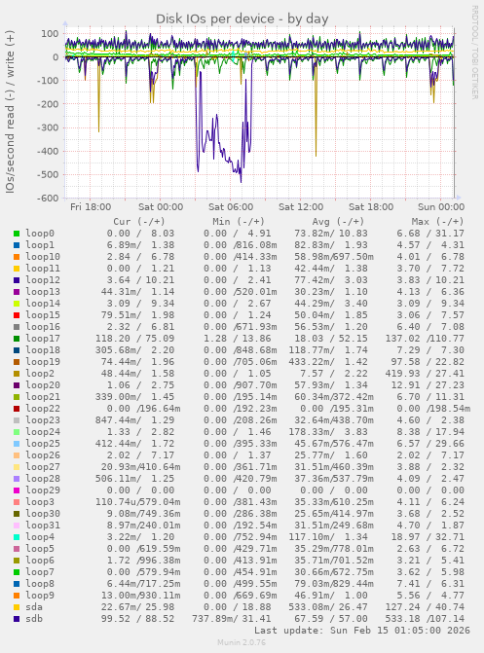The image size is (484, 653).
Task: Select the loop23 legend label
Action: [43, 420]
